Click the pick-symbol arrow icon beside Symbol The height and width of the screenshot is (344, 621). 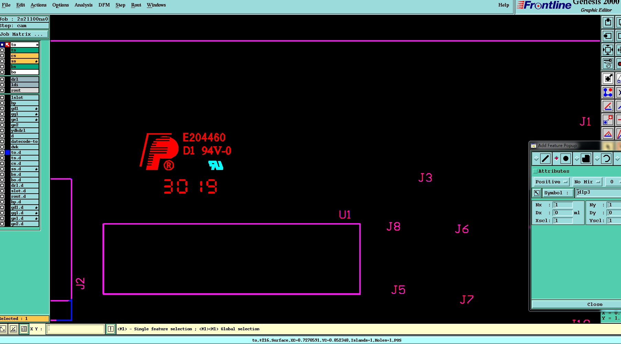click(x=537, y=193)
